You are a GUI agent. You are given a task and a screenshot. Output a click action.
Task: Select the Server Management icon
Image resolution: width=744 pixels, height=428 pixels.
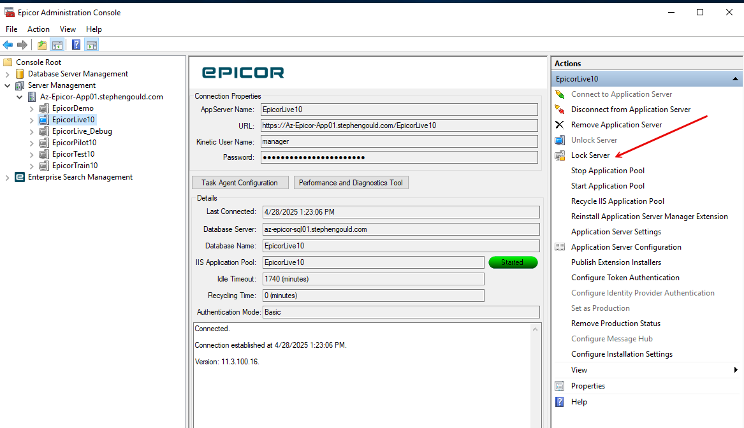click(20, 85)
